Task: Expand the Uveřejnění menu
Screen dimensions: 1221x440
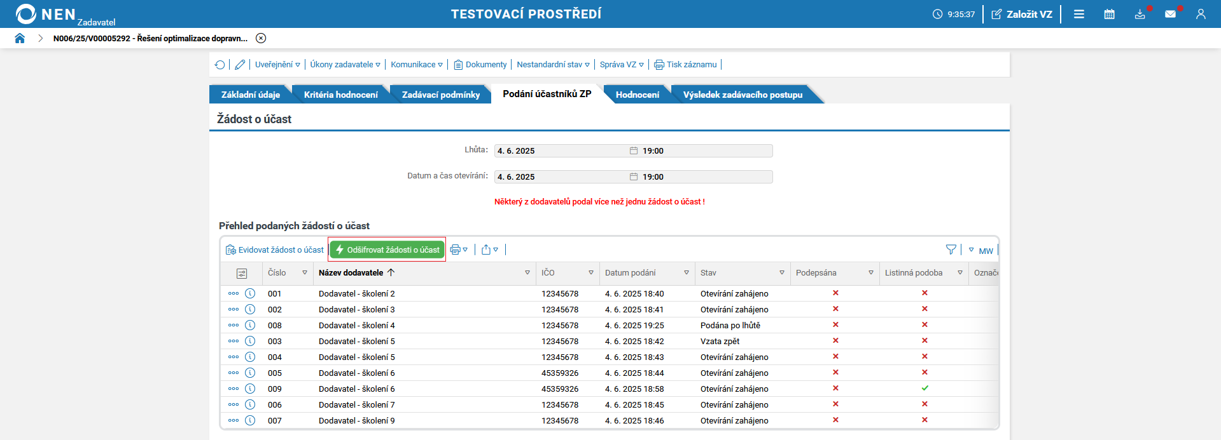Action: coord(277,65)
